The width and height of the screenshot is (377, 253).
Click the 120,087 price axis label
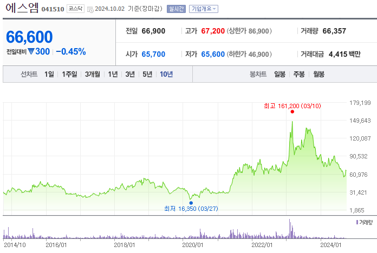point(360,138)
